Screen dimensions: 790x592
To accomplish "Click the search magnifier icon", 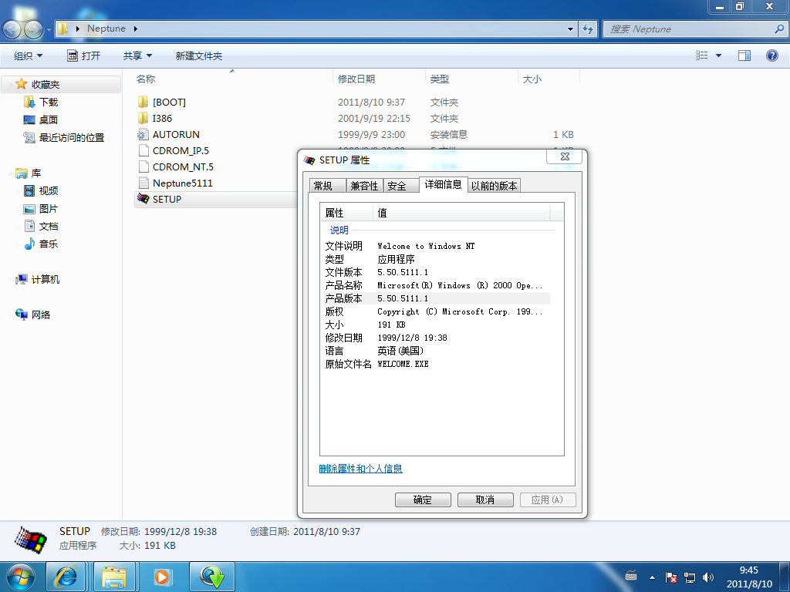I will pos(779,29).
